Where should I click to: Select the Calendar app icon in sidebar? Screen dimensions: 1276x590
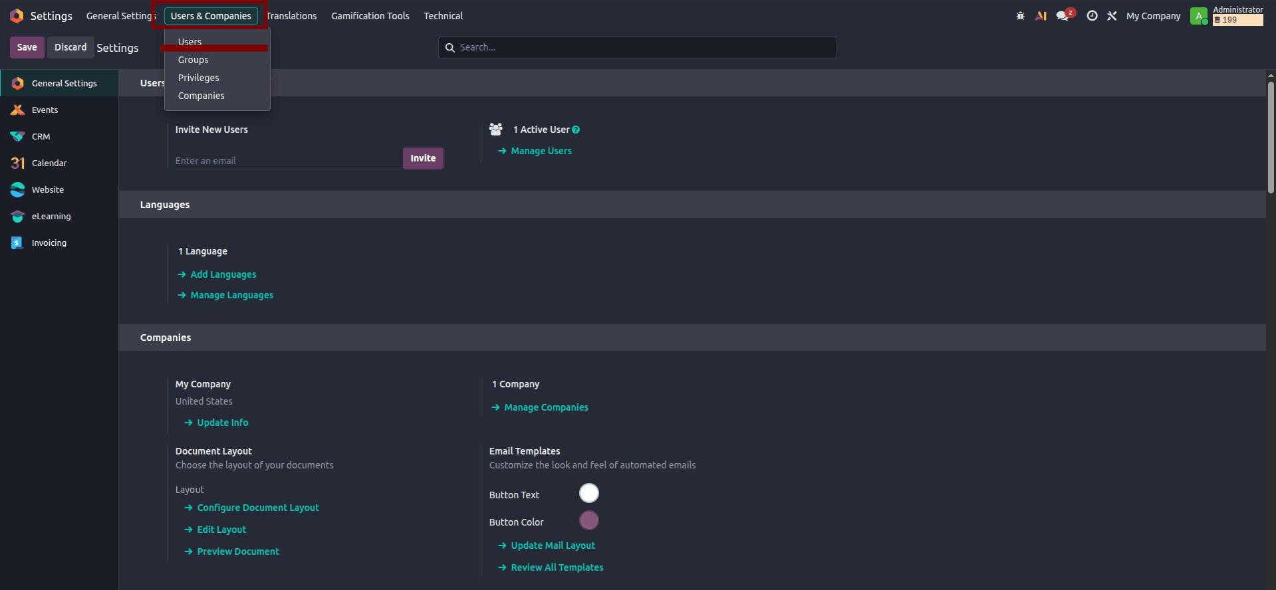(18, 163)
